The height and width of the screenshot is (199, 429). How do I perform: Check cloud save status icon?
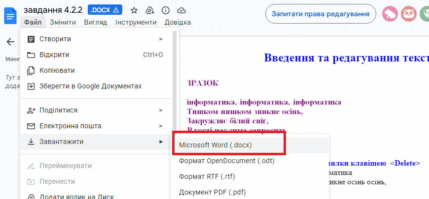coord(181,10)
